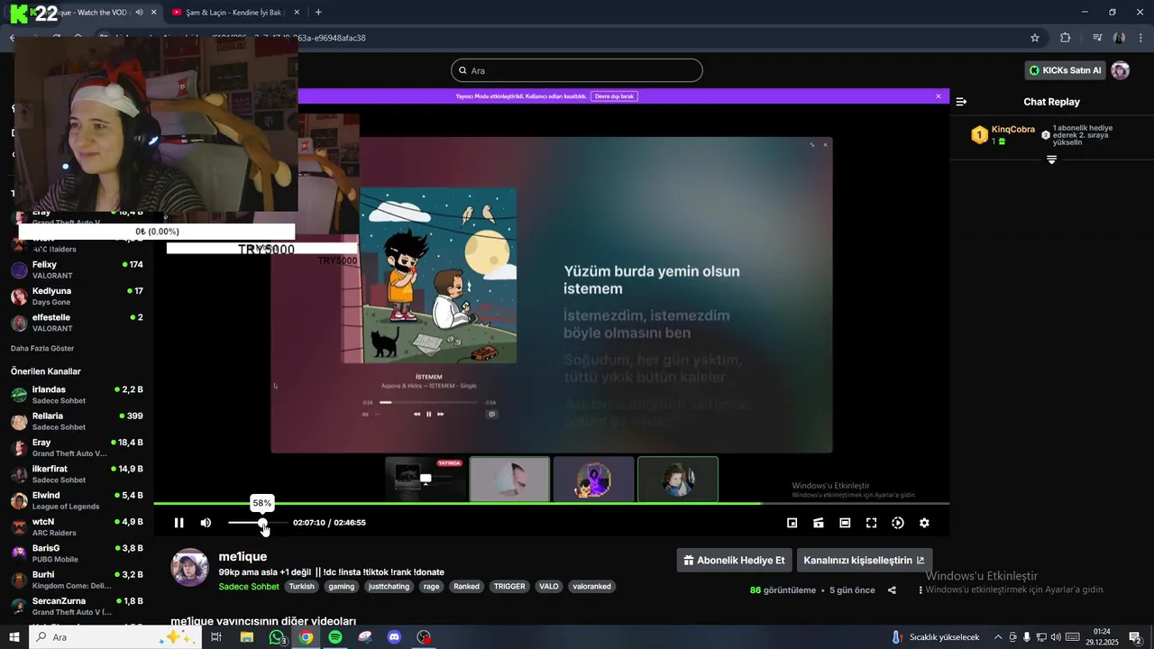
Task: Open Chrome three-dot menu
Action: (x=1141, y=38)
